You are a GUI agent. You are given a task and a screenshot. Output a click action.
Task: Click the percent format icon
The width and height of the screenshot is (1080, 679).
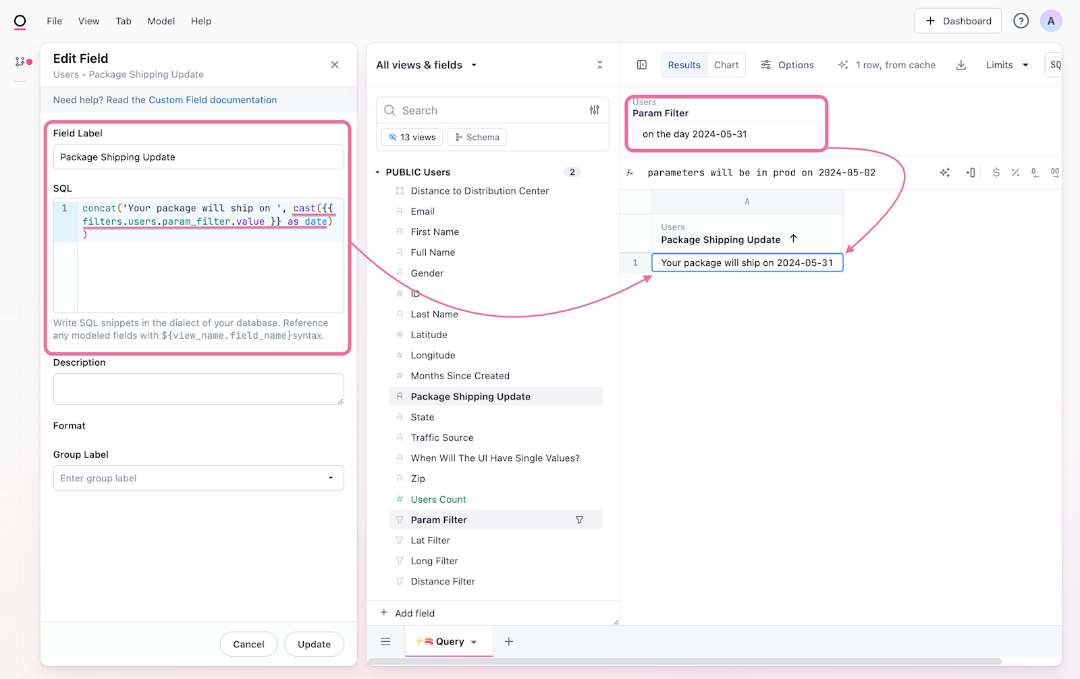coord(1015,173)
